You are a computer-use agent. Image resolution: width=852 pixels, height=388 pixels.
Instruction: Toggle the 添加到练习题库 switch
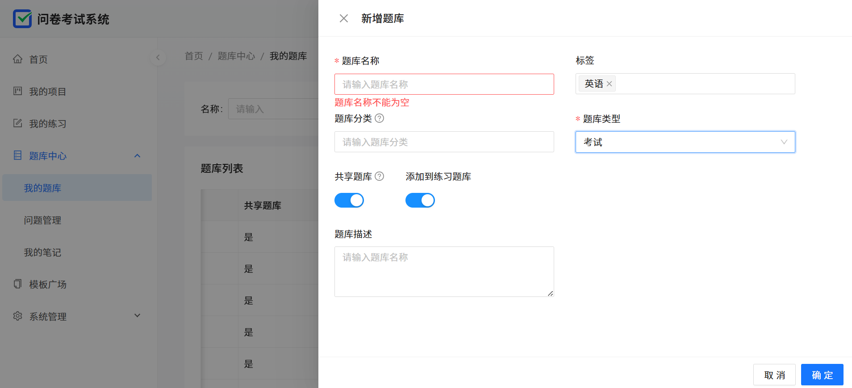420,200
